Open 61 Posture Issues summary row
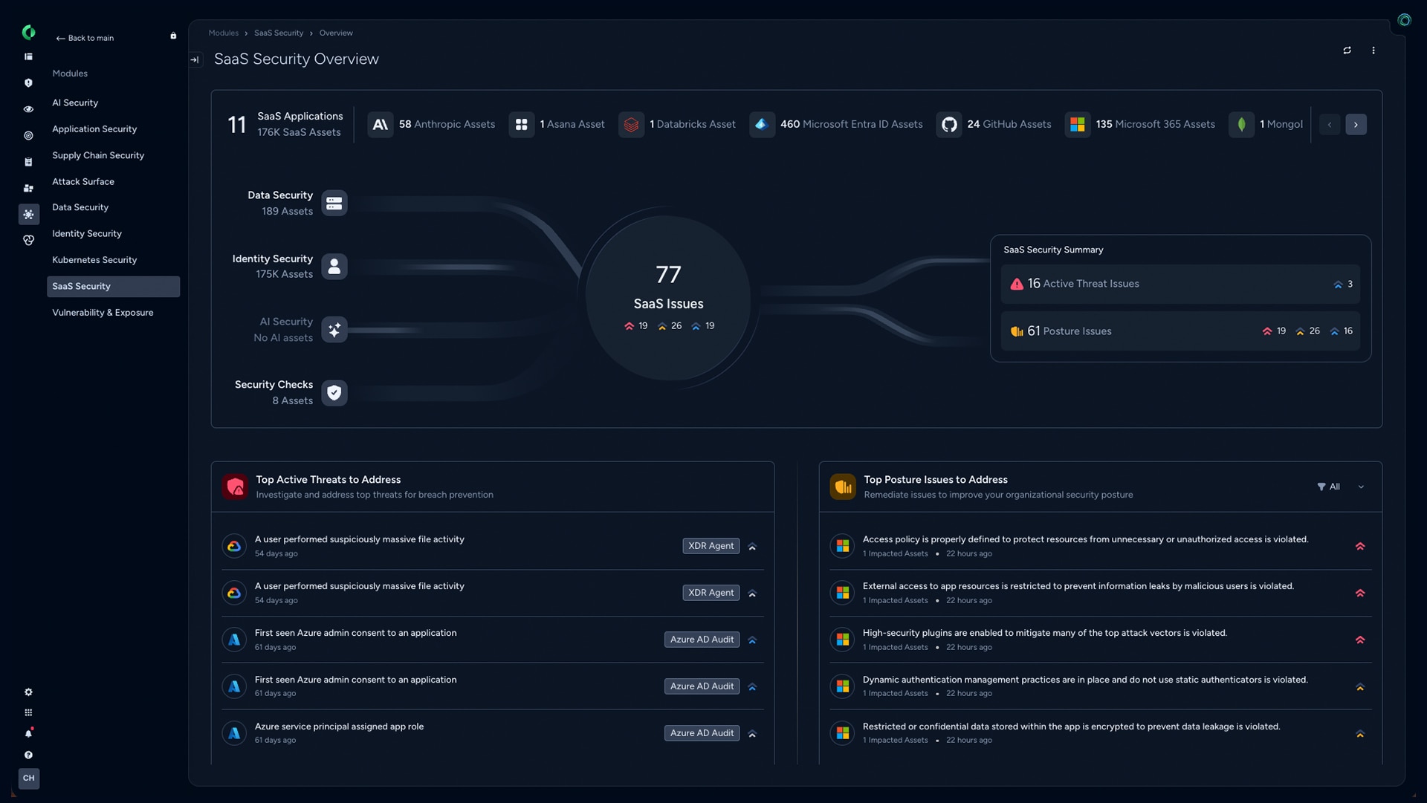Image resolution: width=1427 pixels, height=803 pixels. tap(1180, 331)
